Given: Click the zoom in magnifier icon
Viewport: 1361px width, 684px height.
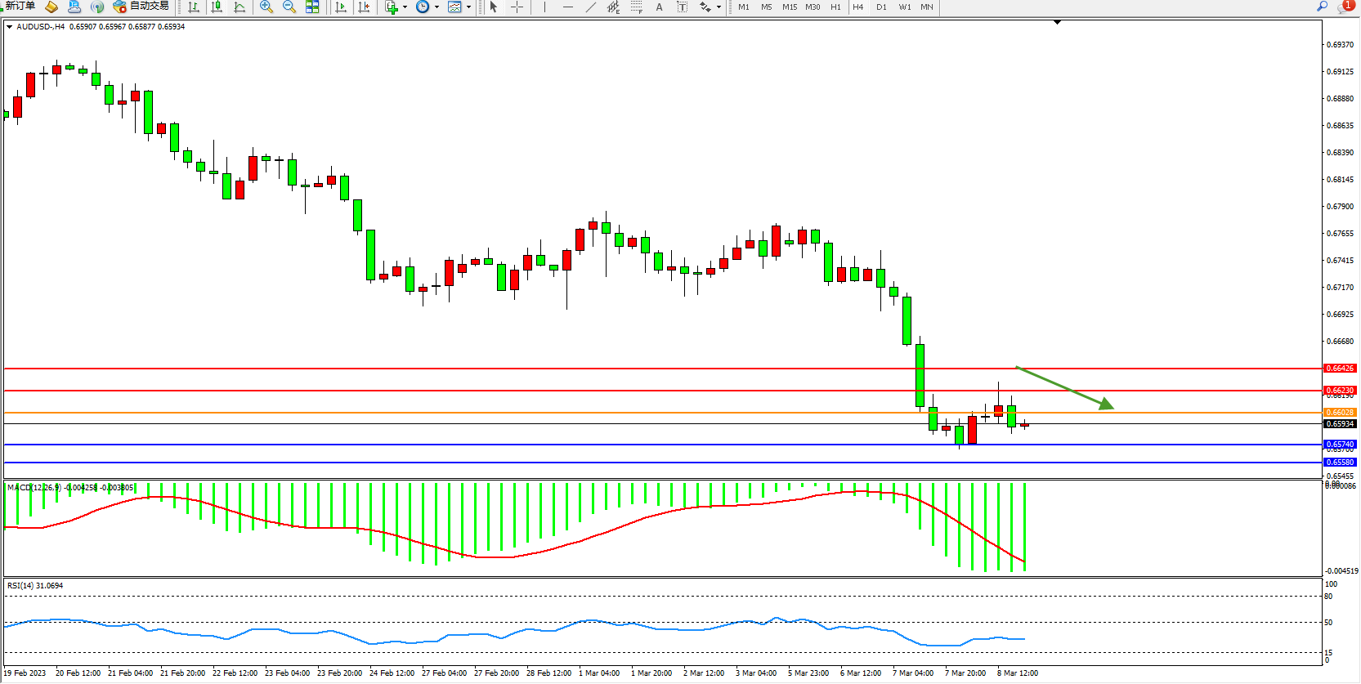Looking at the screenshot, I should coord(266,7).
